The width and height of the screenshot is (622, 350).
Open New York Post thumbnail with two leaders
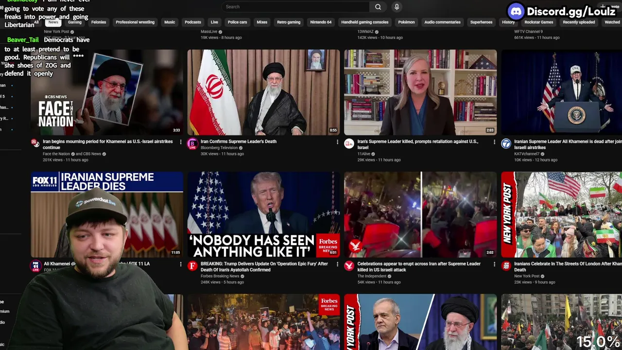420,322
